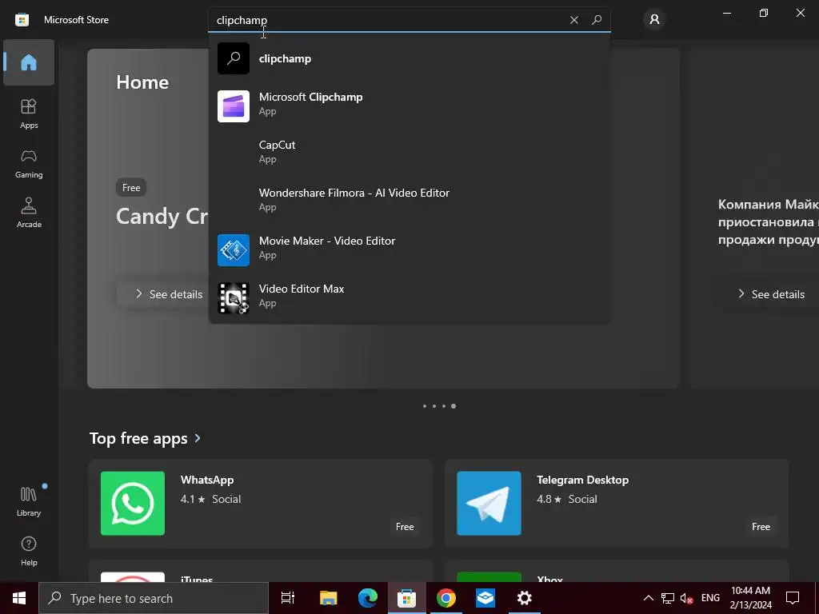Open the user account profile icon
Image resolution: width=819 pixels, height=614 pixels.
(x=654, y=20)
